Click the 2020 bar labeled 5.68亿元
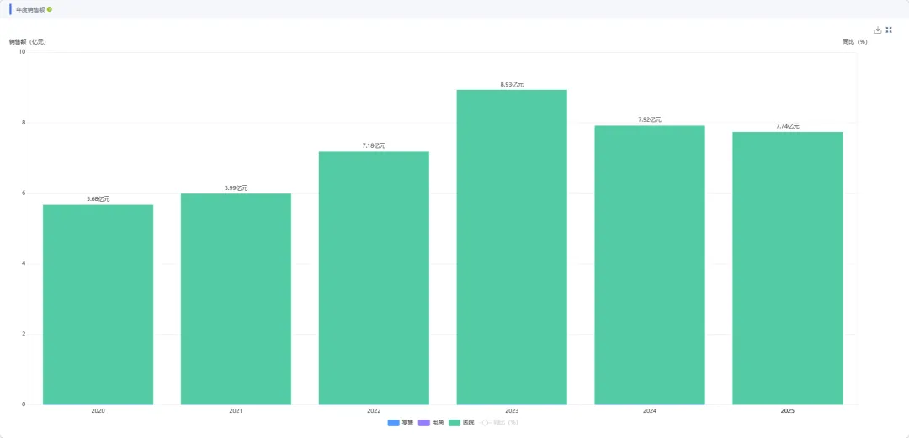The height and width of the screenshot is (438, 909). [x=98, y=304]
